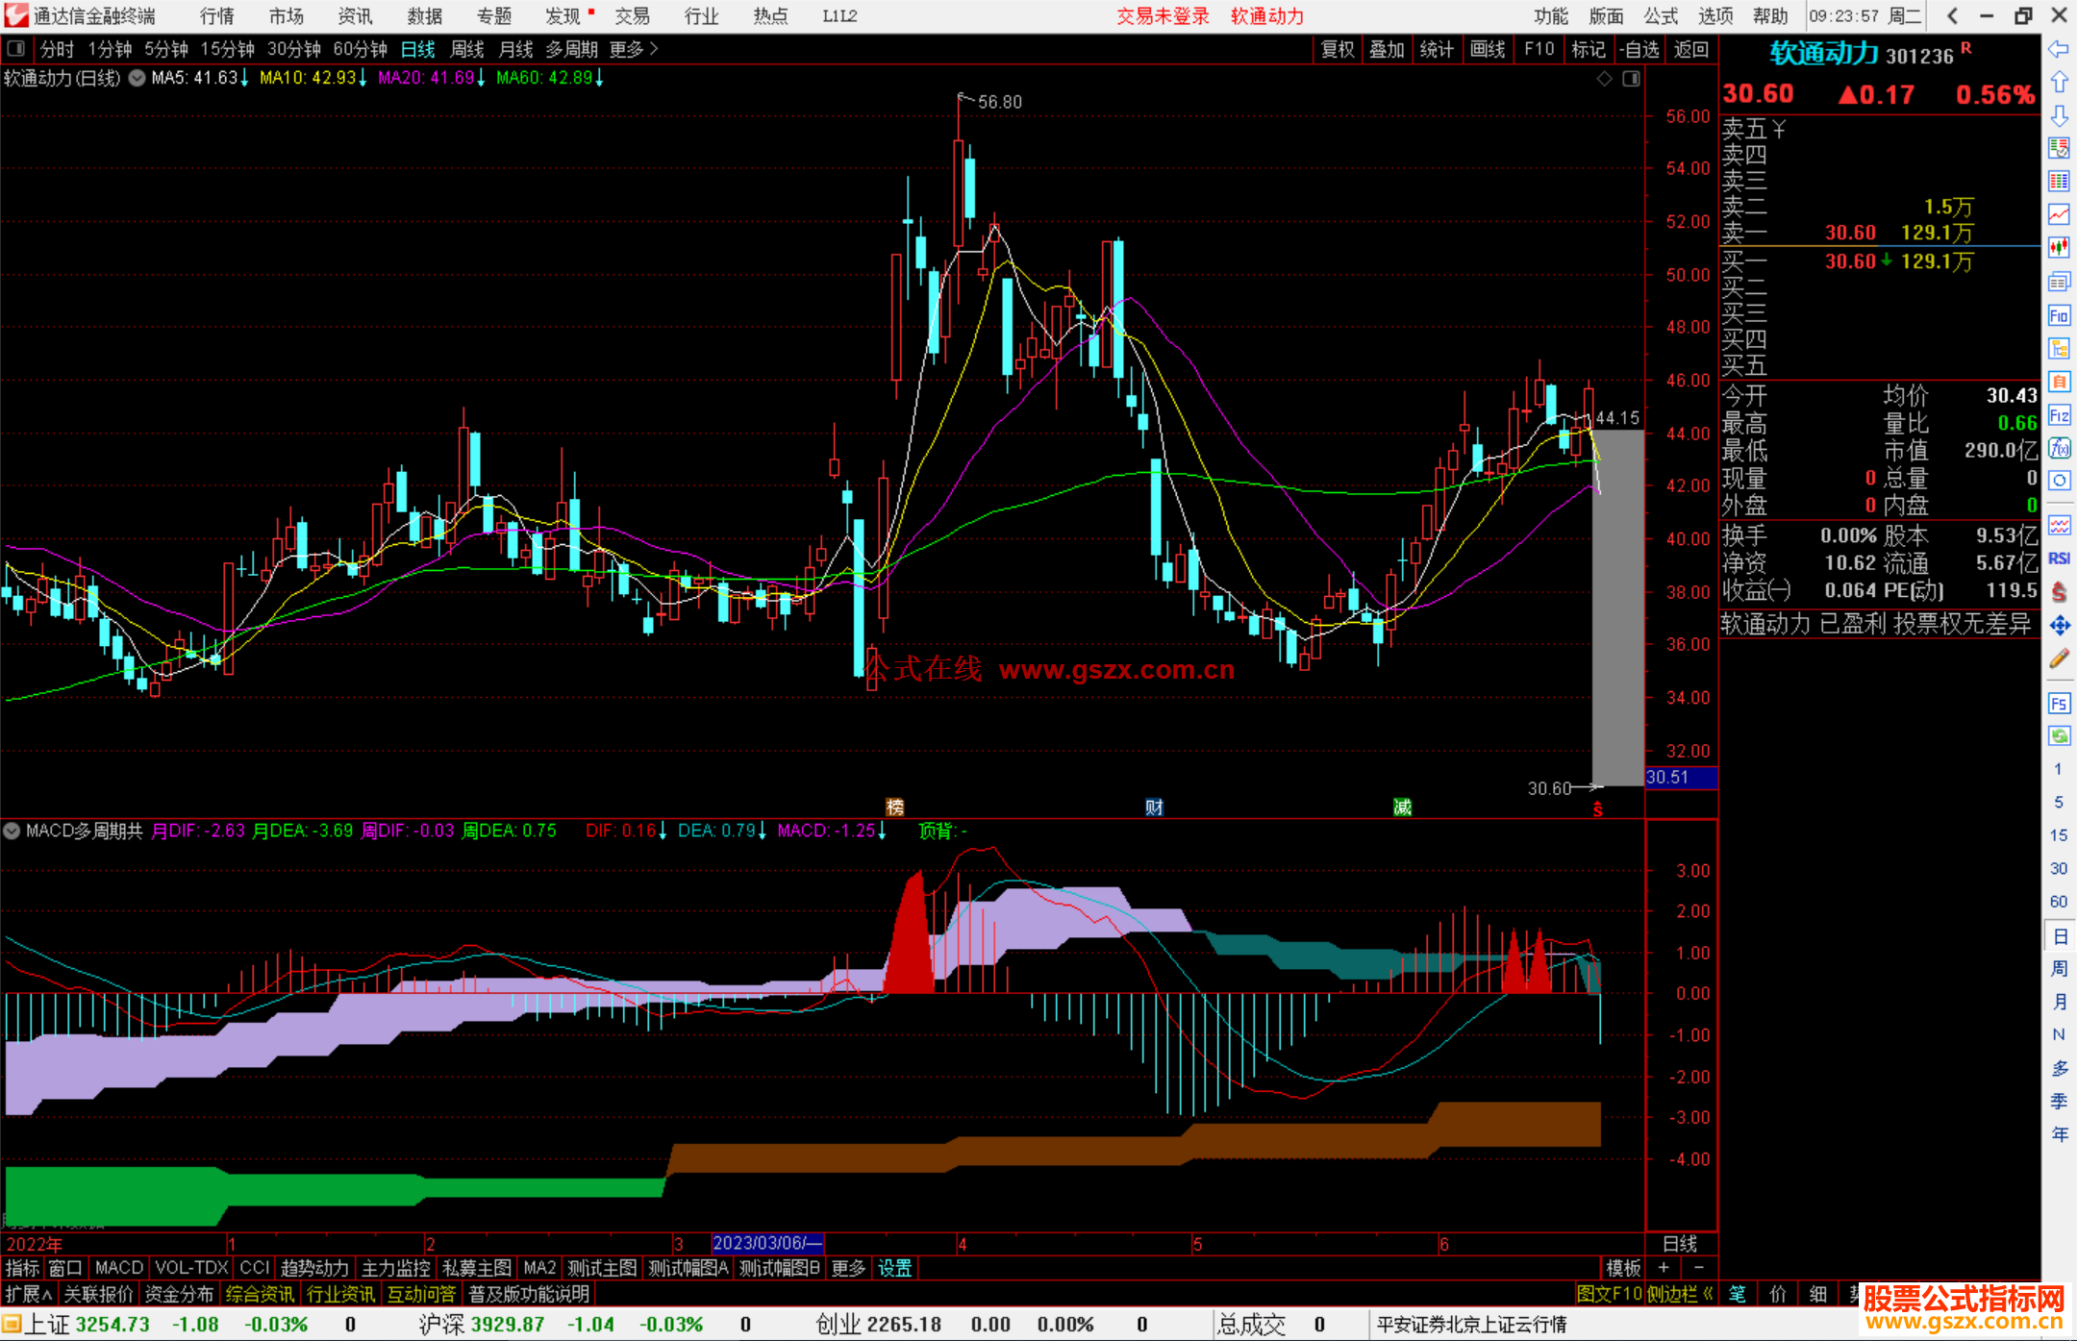Click the plus button next to 模板

click(x=1664, y=1269)
